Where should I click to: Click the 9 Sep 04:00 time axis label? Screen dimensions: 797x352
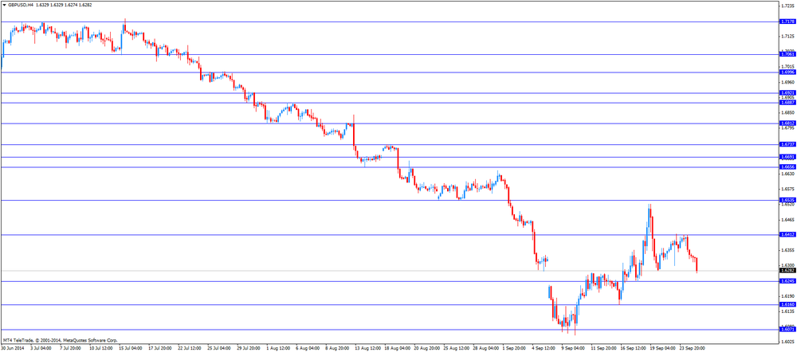[x=571, y=349]
